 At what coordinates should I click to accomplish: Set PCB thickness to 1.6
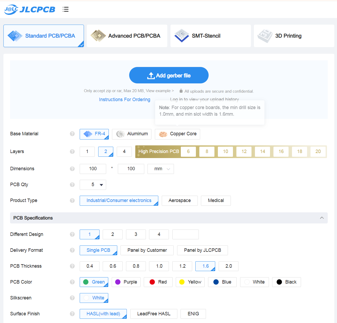pyautogui.click(x=205, y=266)
